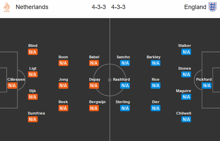220x141 pixels.
Task: Click the England 4-3-3 formation text
Action: click(x=118, y=7)
